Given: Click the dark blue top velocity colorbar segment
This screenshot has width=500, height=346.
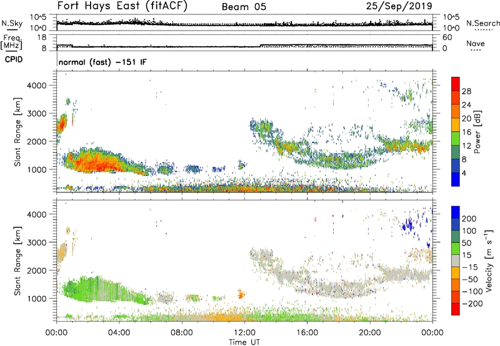Looking at the screenshot, I should 456,212.
